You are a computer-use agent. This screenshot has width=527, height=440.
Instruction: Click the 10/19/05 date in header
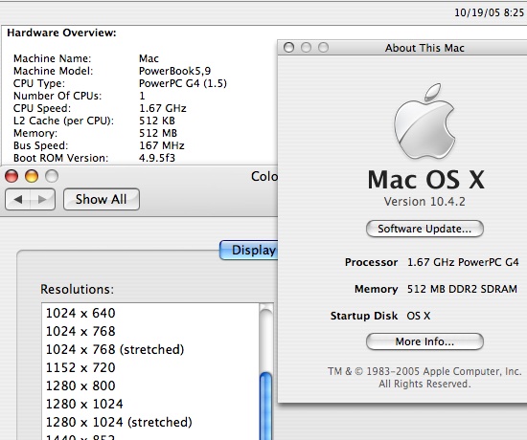pos(477,12)
